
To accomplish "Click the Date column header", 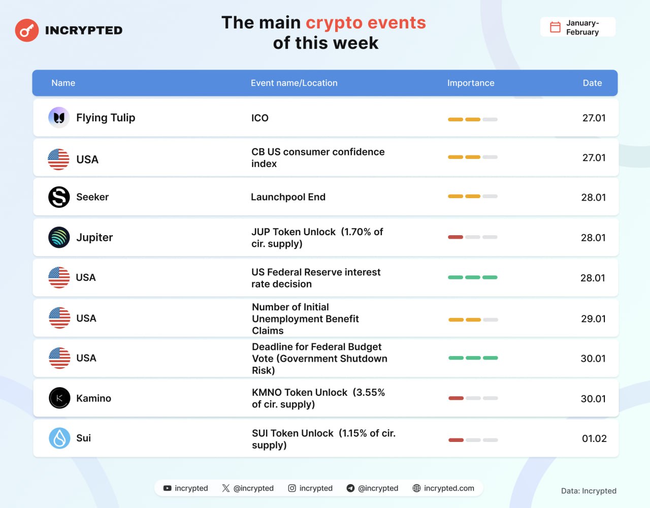I will (x=592, y=83).
